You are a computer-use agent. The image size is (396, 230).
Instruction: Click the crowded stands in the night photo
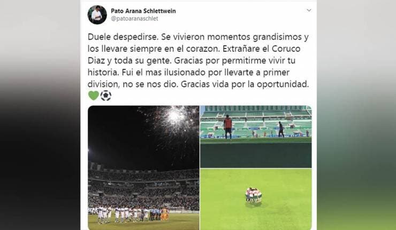click(x=143, y=189)
